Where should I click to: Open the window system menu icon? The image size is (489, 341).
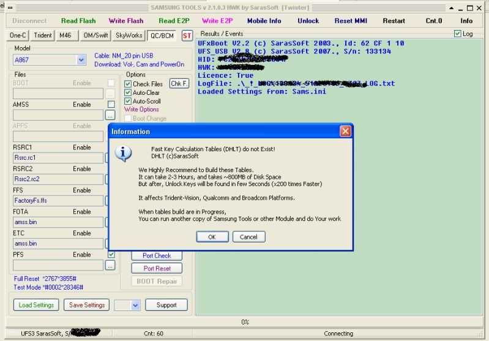point(10,8)
